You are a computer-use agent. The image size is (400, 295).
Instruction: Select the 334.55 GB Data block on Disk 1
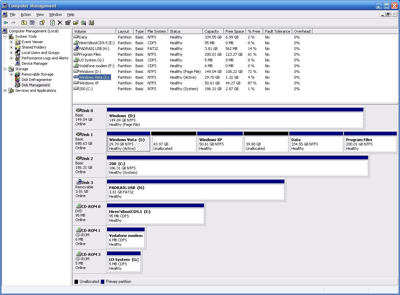[x=316, y=142]
